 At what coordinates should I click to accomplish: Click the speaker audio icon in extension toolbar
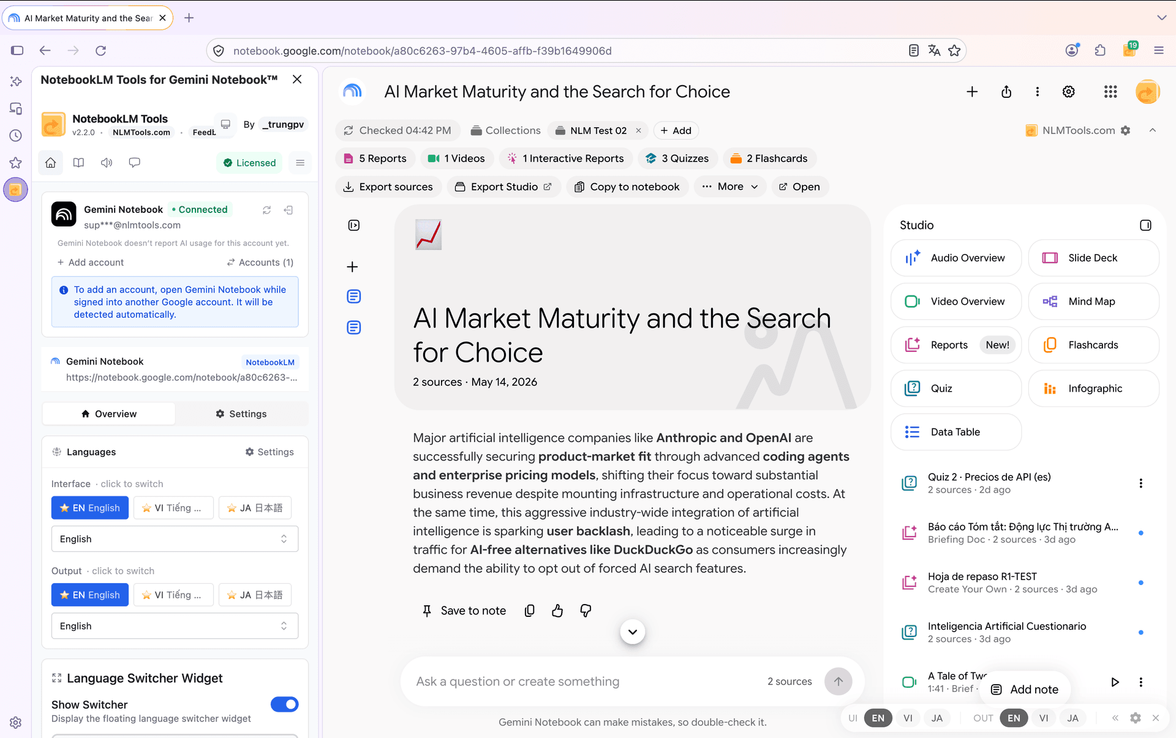[x=107, y=163]
